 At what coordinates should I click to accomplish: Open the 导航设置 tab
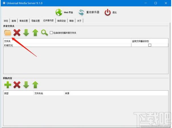pyautogui.click(x=36, y=21)
